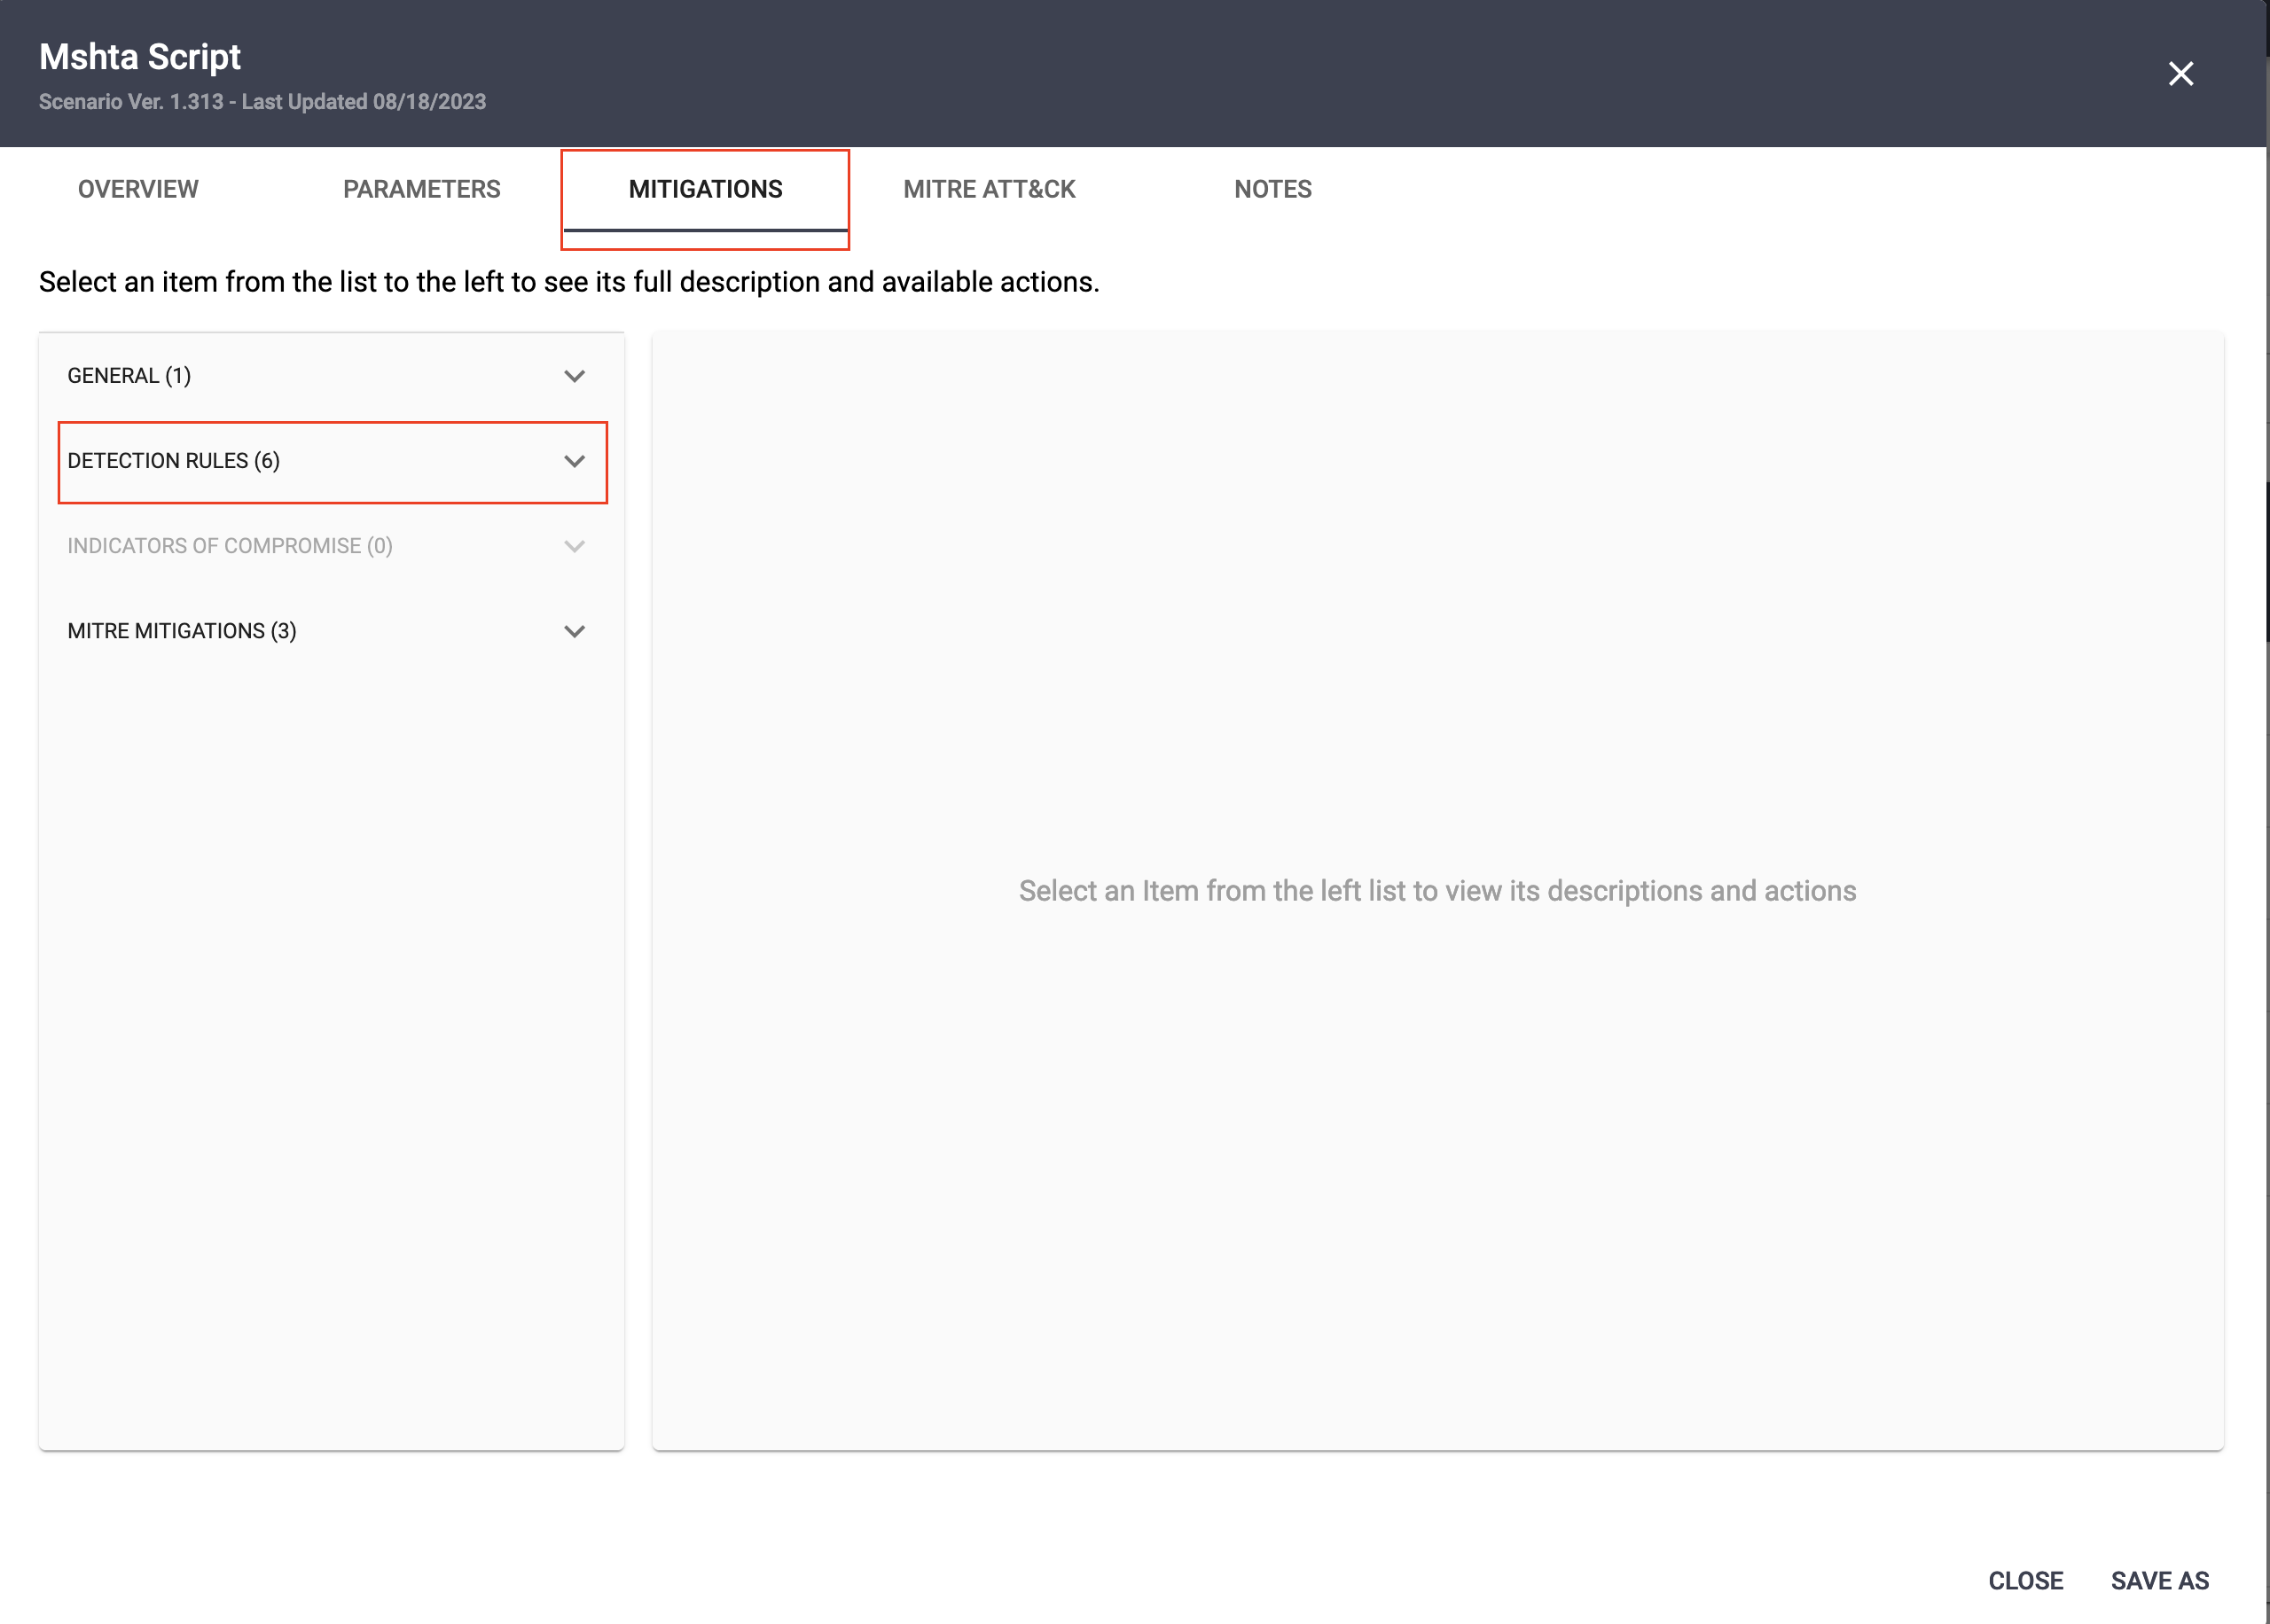
Task: Switch to the Parameters tab
Action: [x=421, y=189]
